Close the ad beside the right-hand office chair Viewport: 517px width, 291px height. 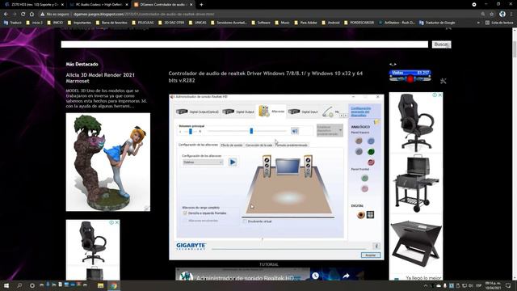point(439,95)
